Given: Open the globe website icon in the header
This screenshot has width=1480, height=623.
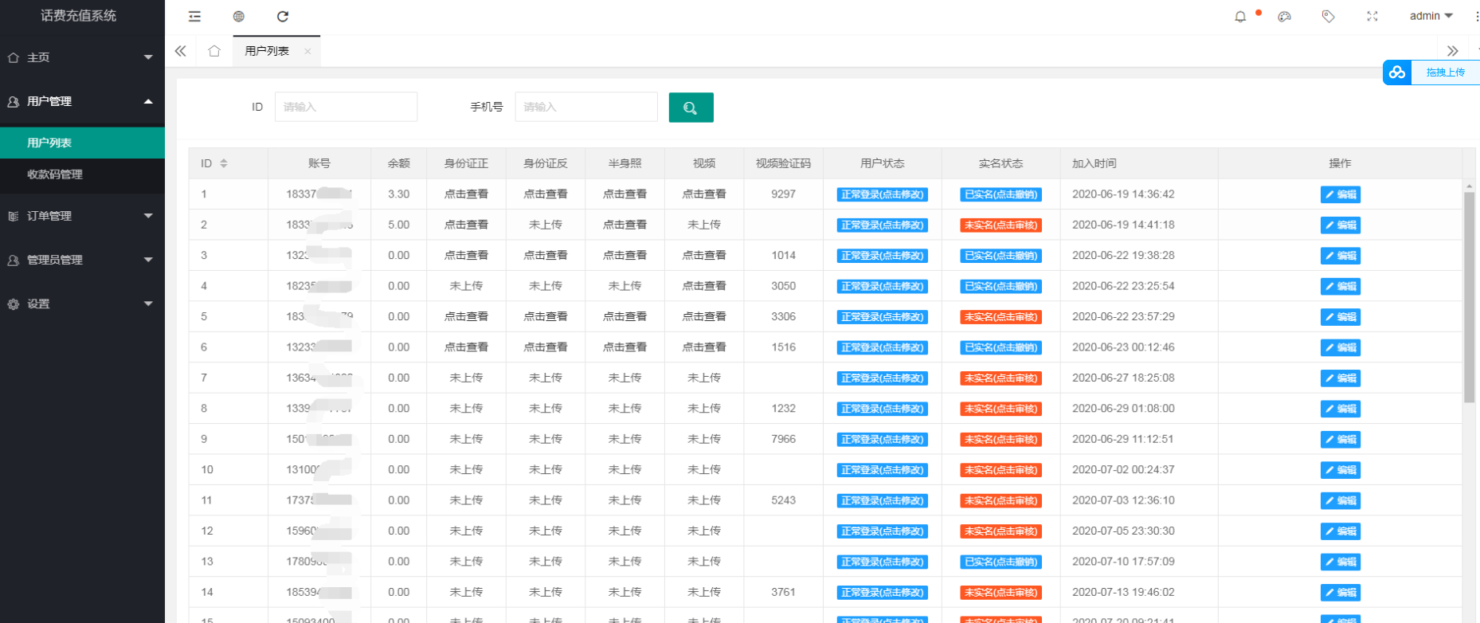Looking at the screenshot, I should [x=239, y=16].
